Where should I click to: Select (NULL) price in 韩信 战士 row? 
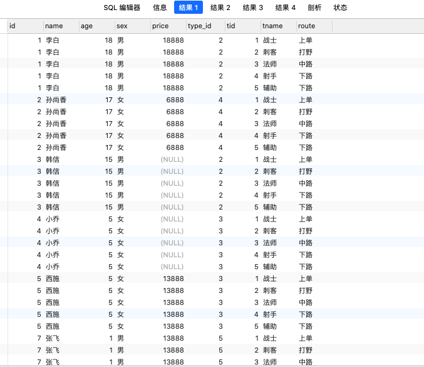[172, 159]
